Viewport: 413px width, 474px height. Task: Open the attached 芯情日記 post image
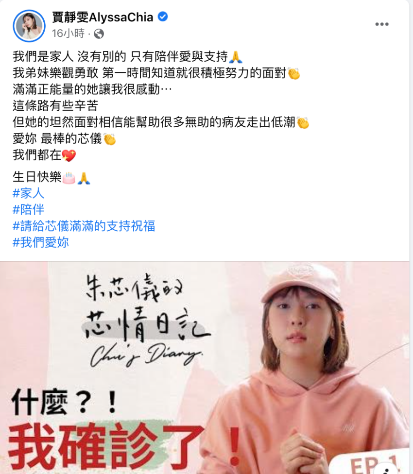(205, 368)
